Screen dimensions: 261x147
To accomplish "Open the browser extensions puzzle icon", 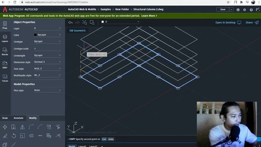I will tap(241, 2).
